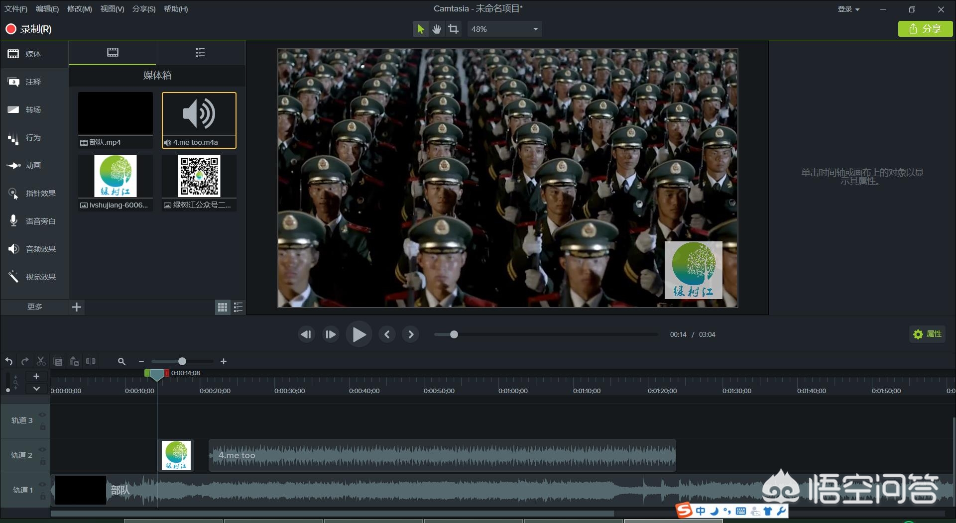Copy the selected timeline clip
This screenshot has width=956, height=523.
pos(58,361)
